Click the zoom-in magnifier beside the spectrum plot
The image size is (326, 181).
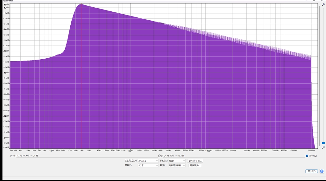(323, 4)
